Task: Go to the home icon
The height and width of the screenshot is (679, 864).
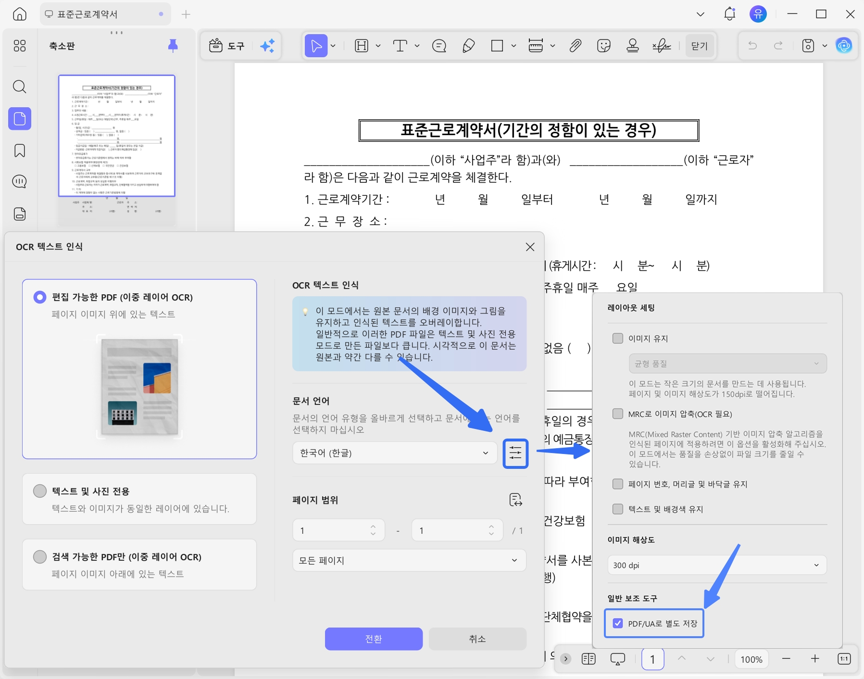Action: [20, 14]
